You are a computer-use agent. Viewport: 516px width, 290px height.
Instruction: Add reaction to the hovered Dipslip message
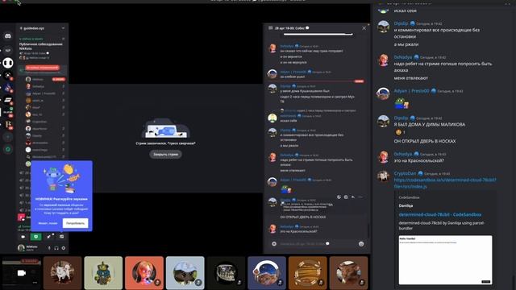coord(339,197)
